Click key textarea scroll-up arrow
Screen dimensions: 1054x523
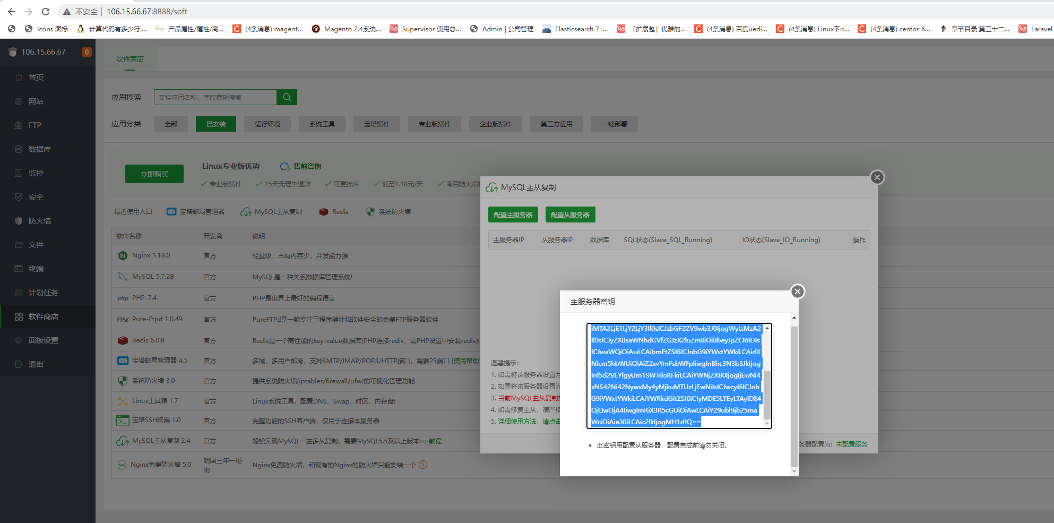click(x=767, y=328)
